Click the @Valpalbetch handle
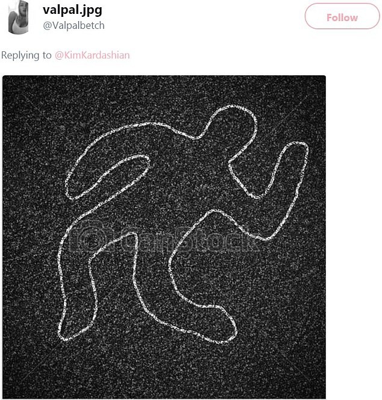382x400 pixels. 74,25
